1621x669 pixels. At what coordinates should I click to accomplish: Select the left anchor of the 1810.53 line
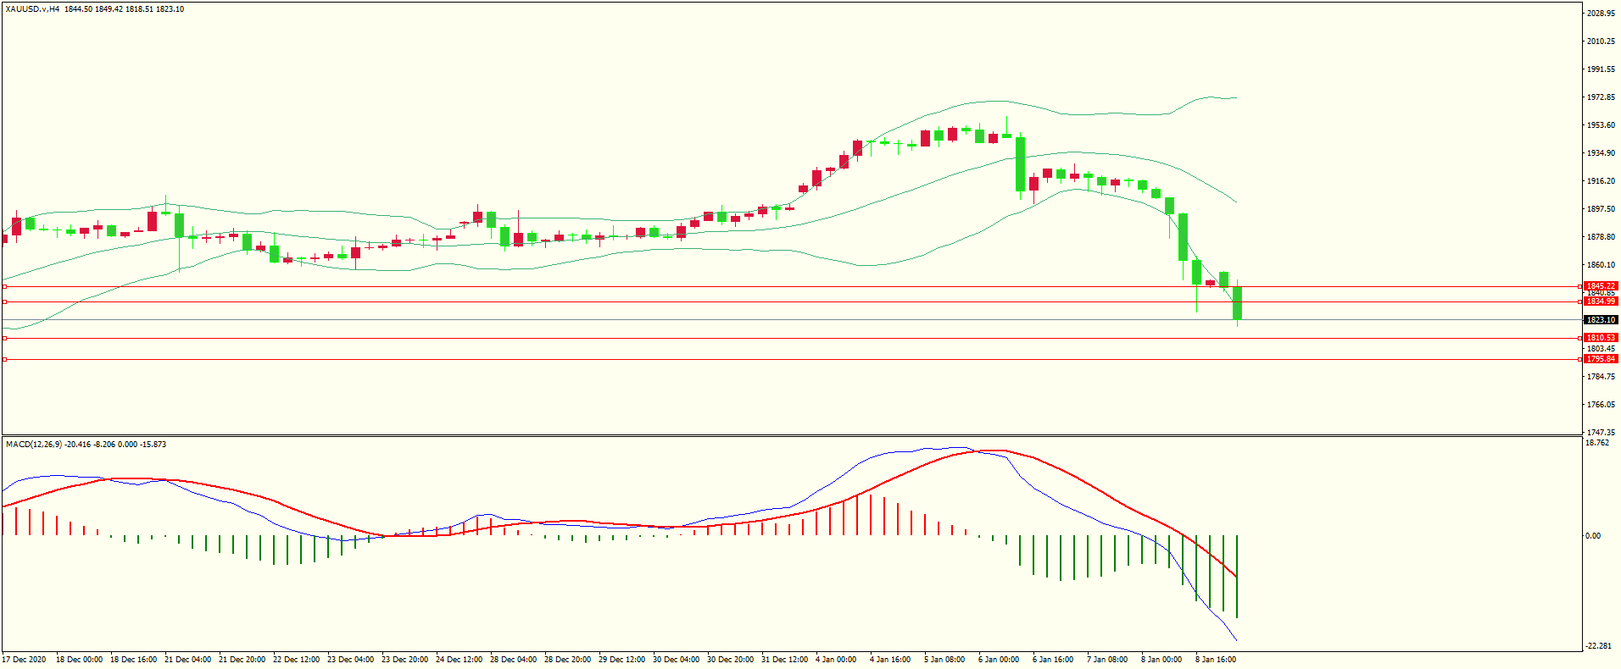(4, 338)
